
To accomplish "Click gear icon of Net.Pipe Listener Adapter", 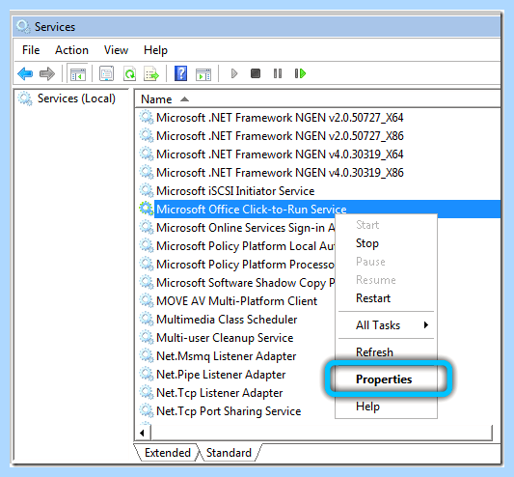I will [147, 375].
